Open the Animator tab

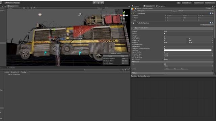[11, 68]
